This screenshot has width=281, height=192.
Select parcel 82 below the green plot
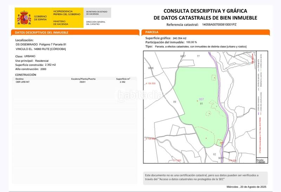(214, 154)
